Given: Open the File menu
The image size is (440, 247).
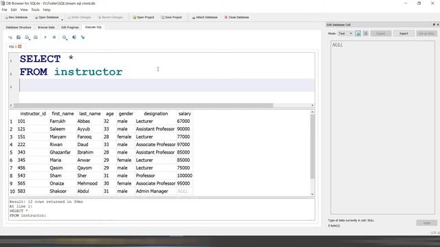Looking at the screenshot, I should coord(5,10).
